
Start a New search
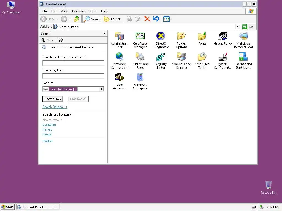47,40
